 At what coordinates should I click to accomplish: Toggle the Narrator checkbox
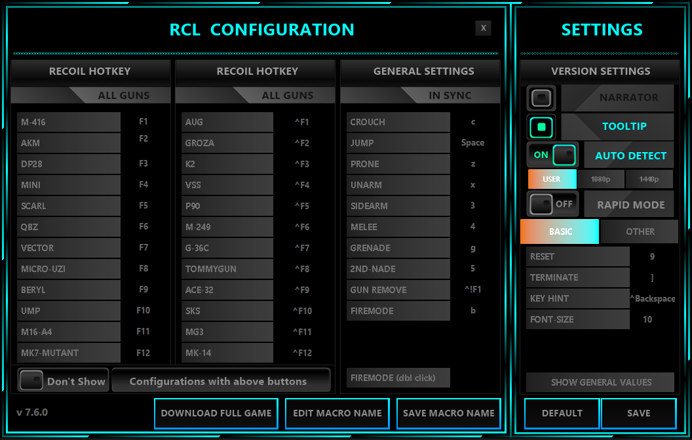tap(541, 98)
